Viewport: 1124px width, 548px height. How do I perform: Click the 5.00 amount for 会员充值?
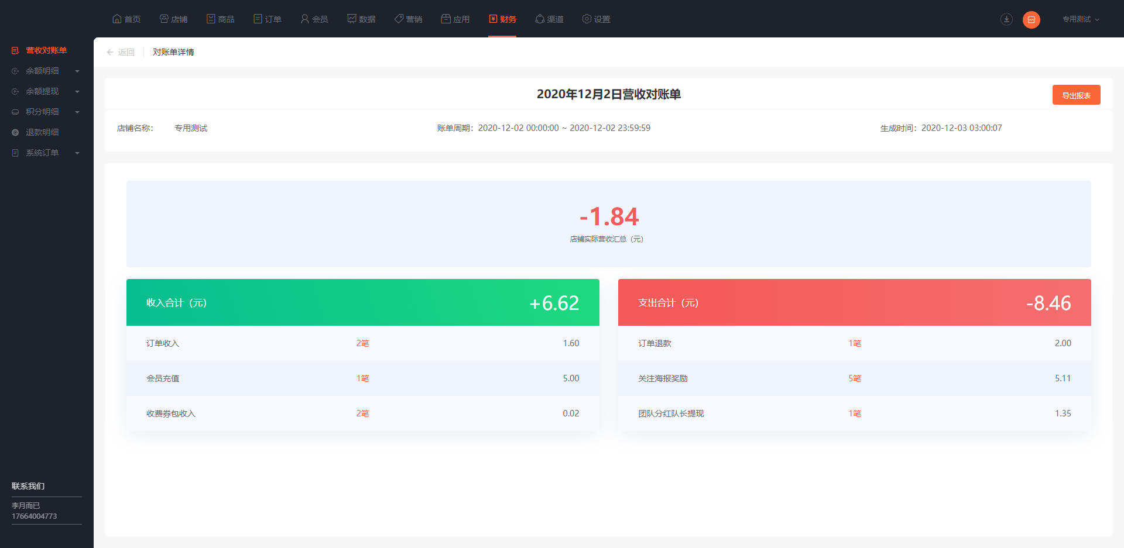tap(571, 378)
